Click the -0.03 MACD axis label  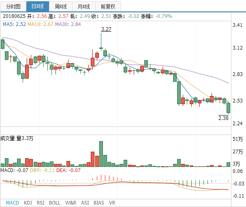click(x=238, y=183)
